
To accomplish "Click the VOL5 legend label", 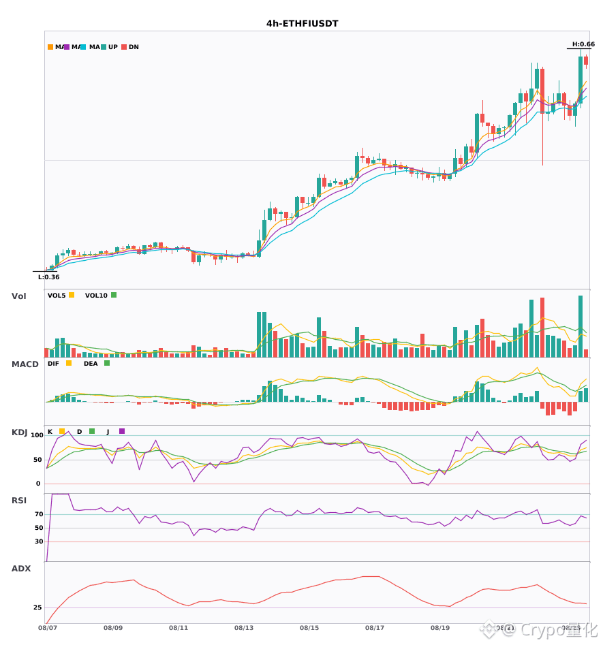I will (57, 296).
